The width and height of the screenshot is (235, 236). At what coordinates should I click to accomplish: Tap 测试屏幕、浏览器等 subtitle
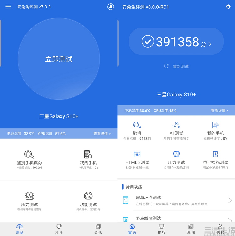[x=88, y=209]
